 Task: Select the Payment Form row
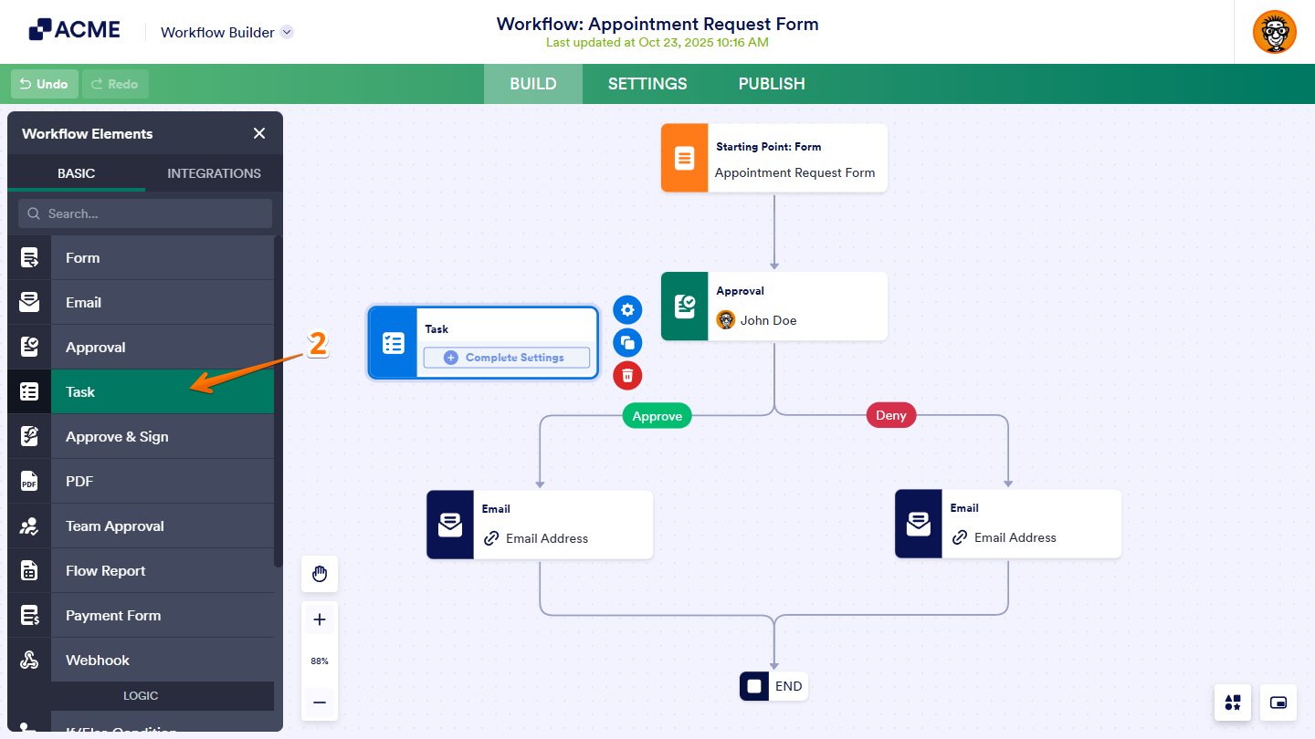(141, 616)
